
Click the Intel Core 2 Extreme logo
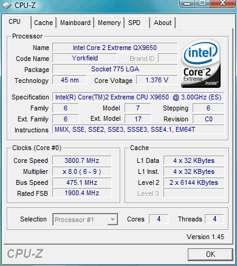point(201,64)
